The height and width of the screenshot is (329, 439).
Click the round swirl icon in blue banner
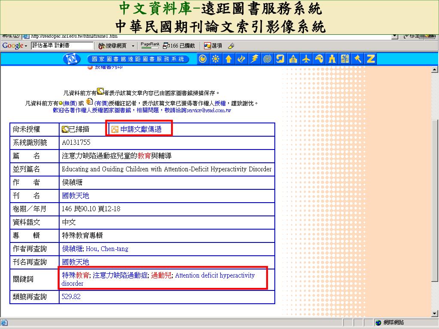(x=202, y=59)
